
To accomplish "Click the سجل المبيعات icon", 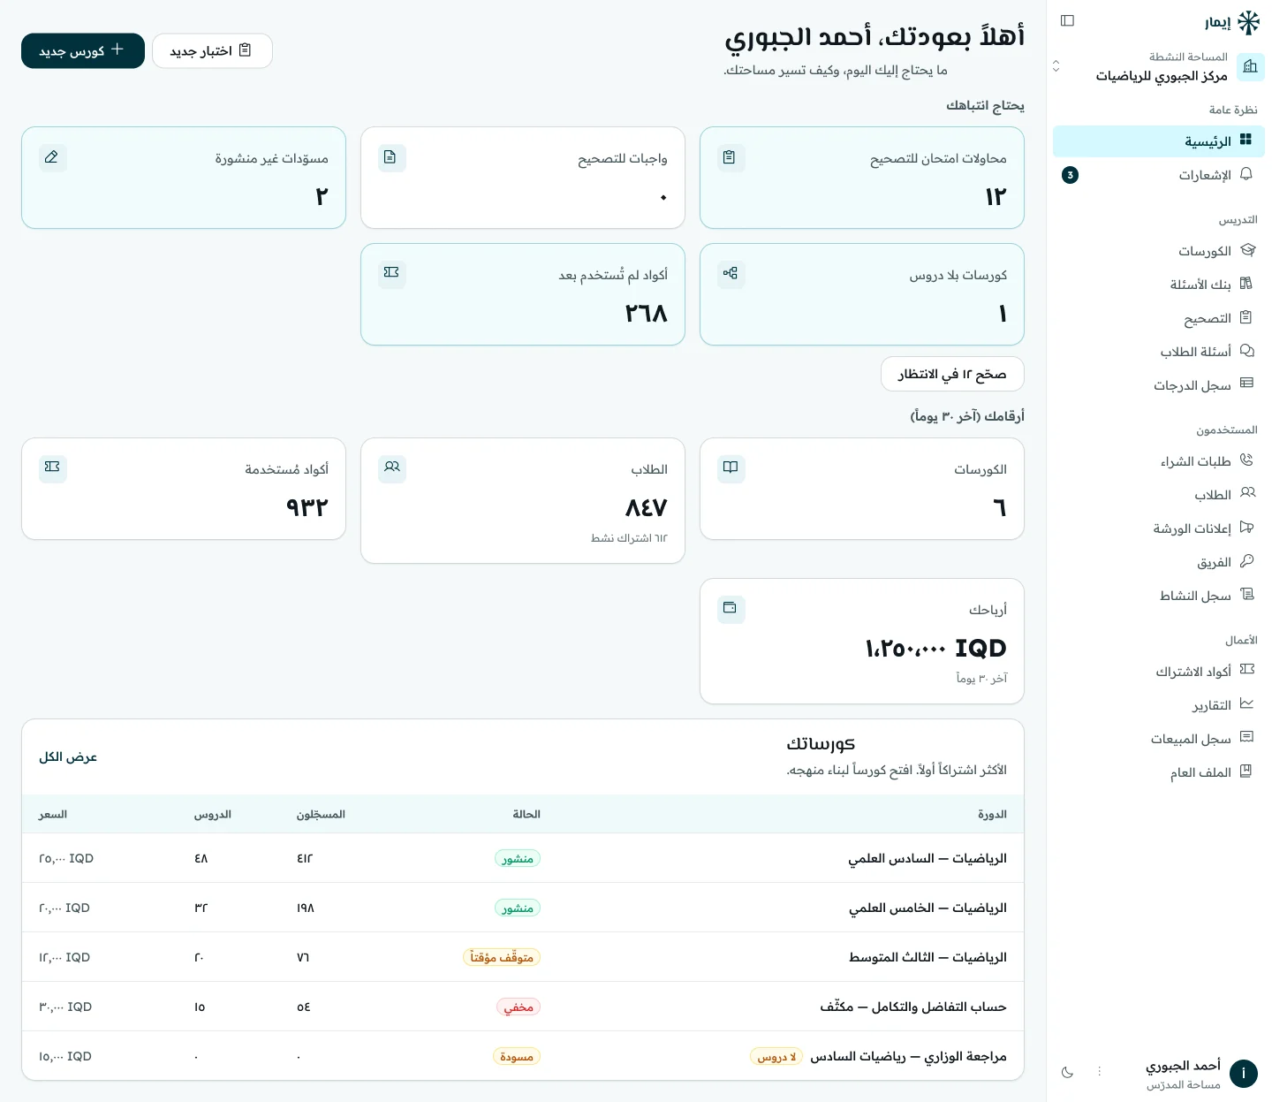I will (x=1246, y=737).
